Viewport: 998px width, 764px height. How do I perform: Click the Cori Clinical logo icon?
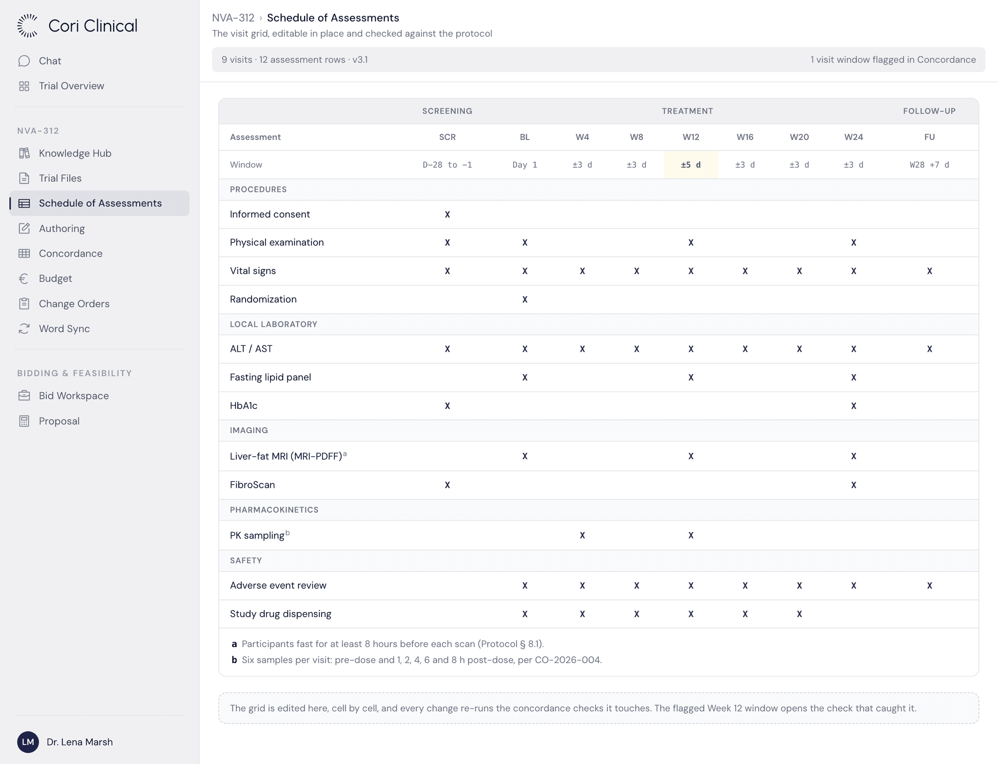click(28, 26)
